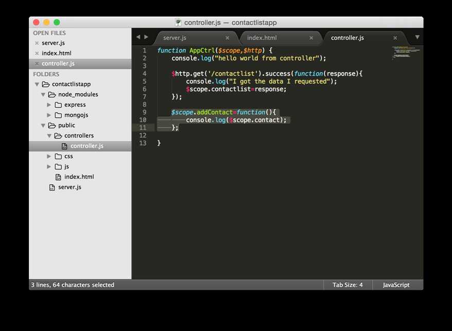This screenshot has width=452, height=331.
Task: Click the AppCtrl function name
Action: (x=202, y=50)
